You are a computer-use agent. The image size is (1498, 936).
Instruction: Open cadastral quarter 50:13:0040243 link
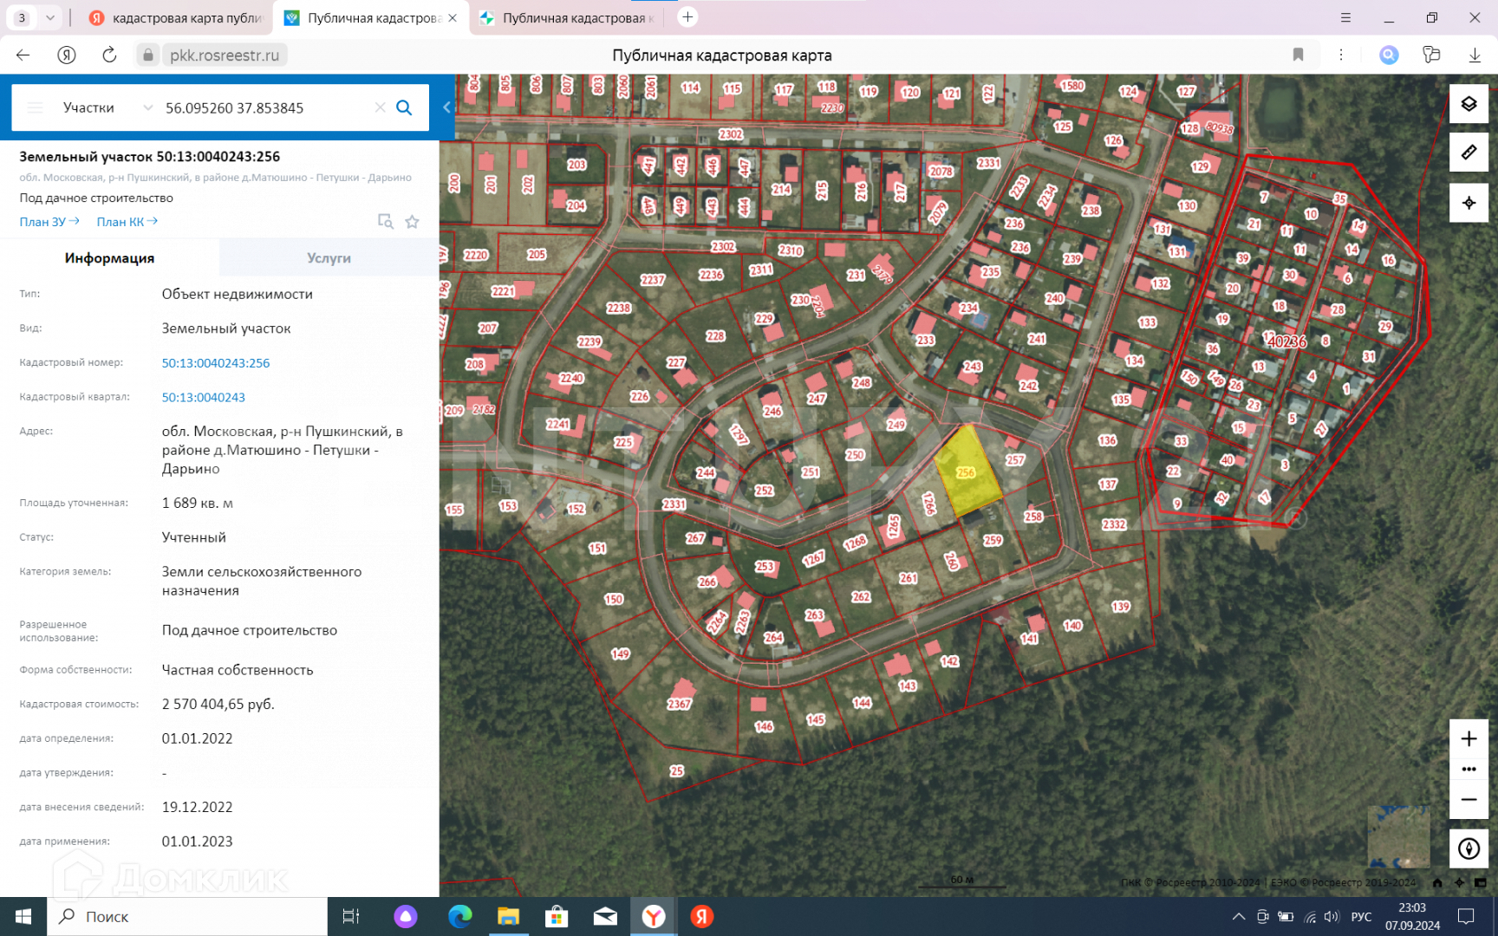tap(204, 397)
